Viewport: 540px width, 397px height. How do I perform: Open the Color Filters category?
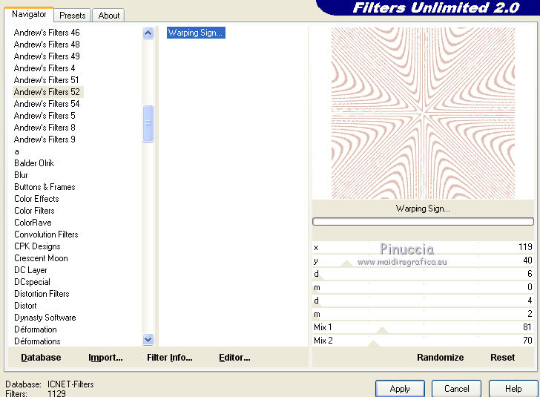pos(34,211)
